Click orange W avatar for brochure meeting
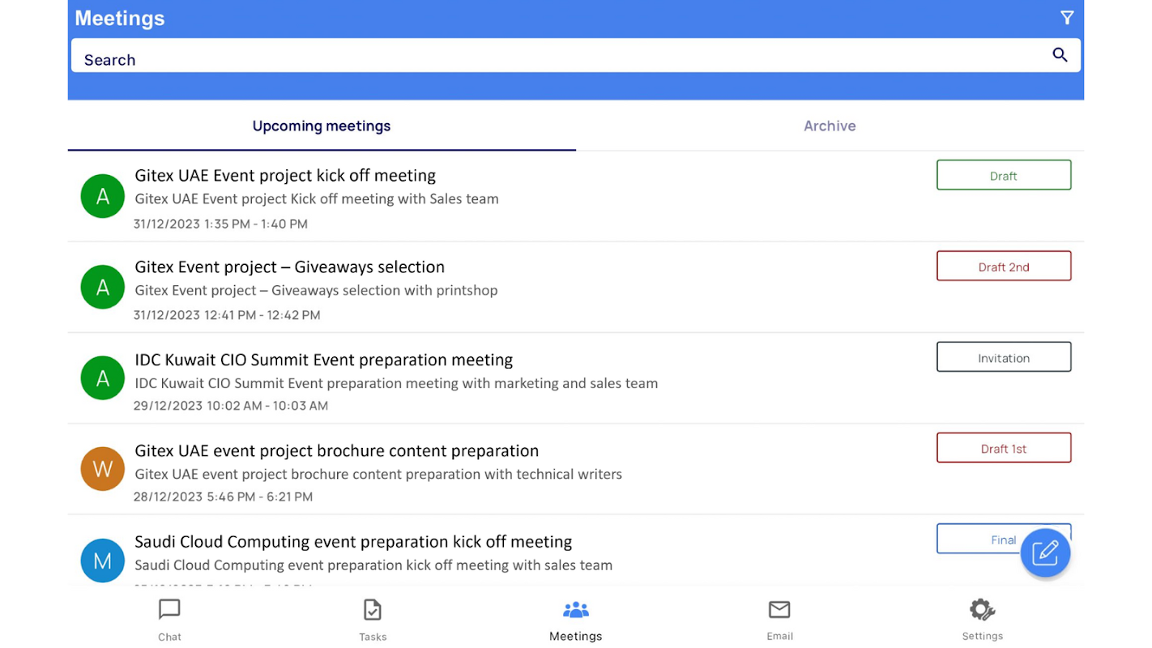 click(x=103, y=469)
